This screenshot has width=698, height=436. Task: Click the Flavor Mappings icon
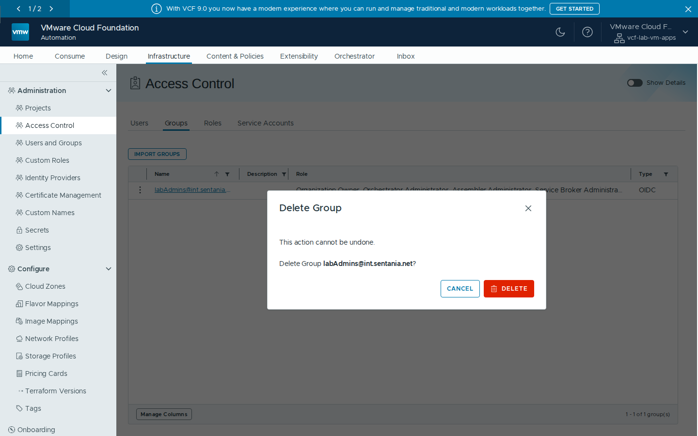click(19, 304)
